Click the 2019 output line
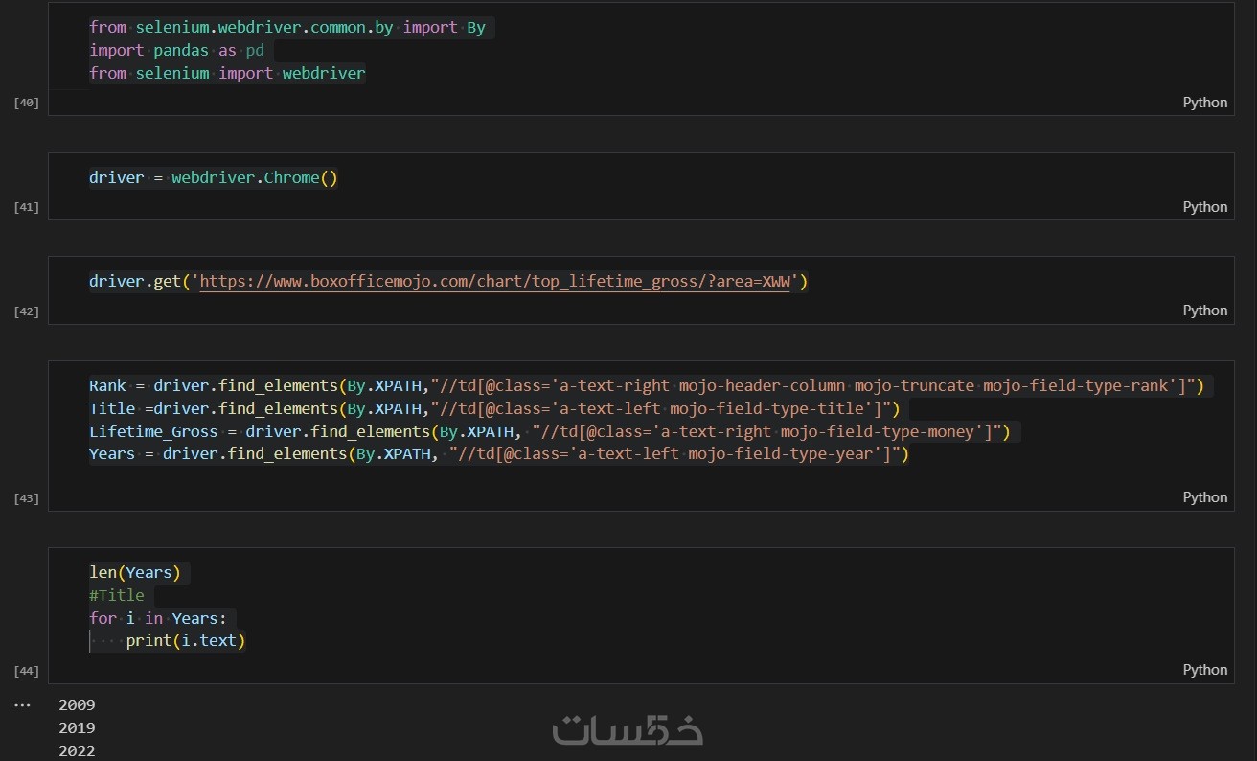1257x761 pixels. (77, 728)
